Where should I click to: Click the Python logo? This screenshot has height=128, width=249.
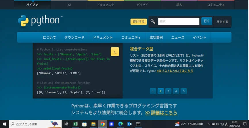(40, 21)
